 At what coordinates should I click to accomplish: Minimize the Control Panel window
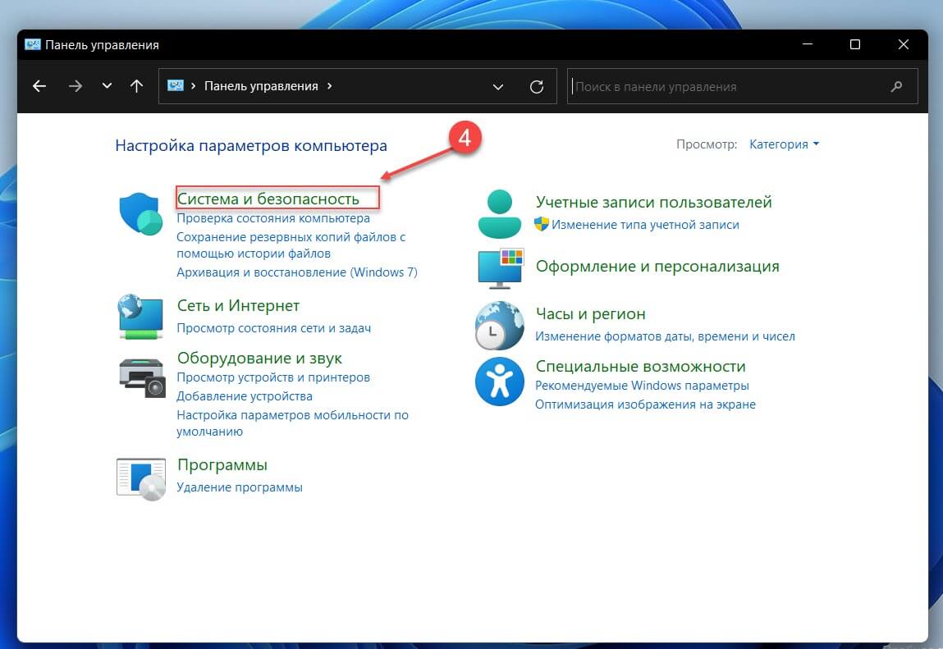click(807, 44)
